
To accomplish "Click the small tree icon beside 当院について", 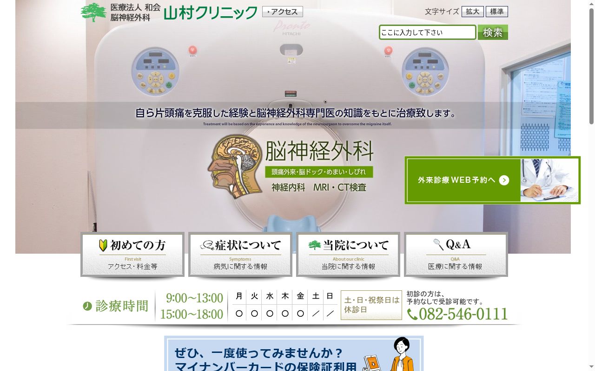I will [x=315, y=245].
